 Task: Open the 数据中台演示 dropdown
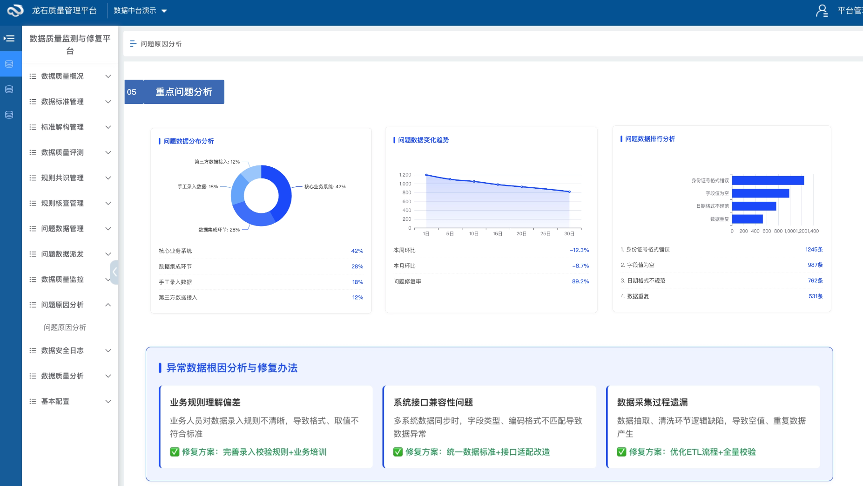[x=140, y=11]
